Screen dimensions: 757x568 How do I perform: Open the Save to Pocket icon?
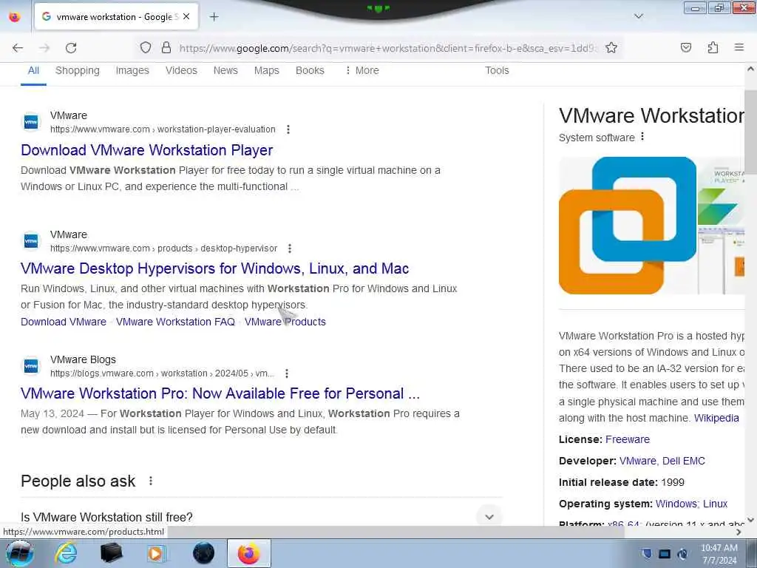coord(686,47)
